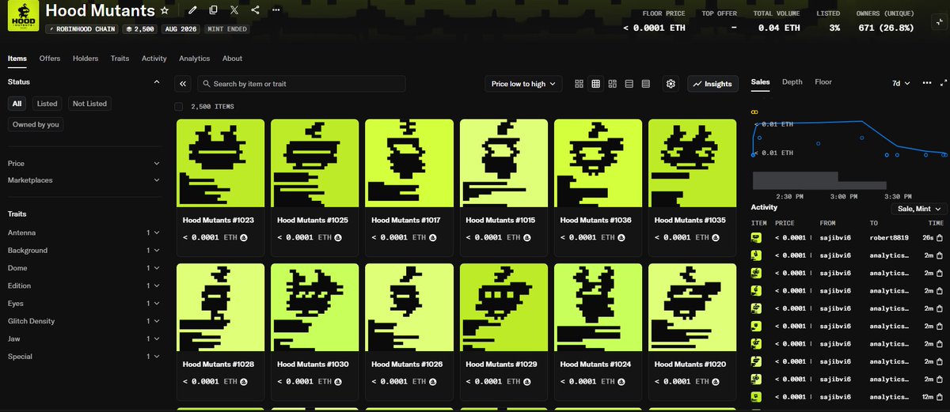Open chart more options ellipsis
Viewport: 950px width, 412px height.
click(926, 82)
